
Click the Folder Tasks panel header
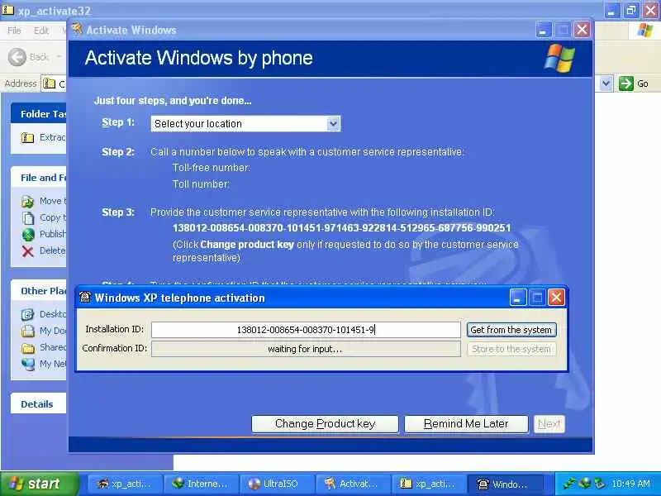coord(39,114)
